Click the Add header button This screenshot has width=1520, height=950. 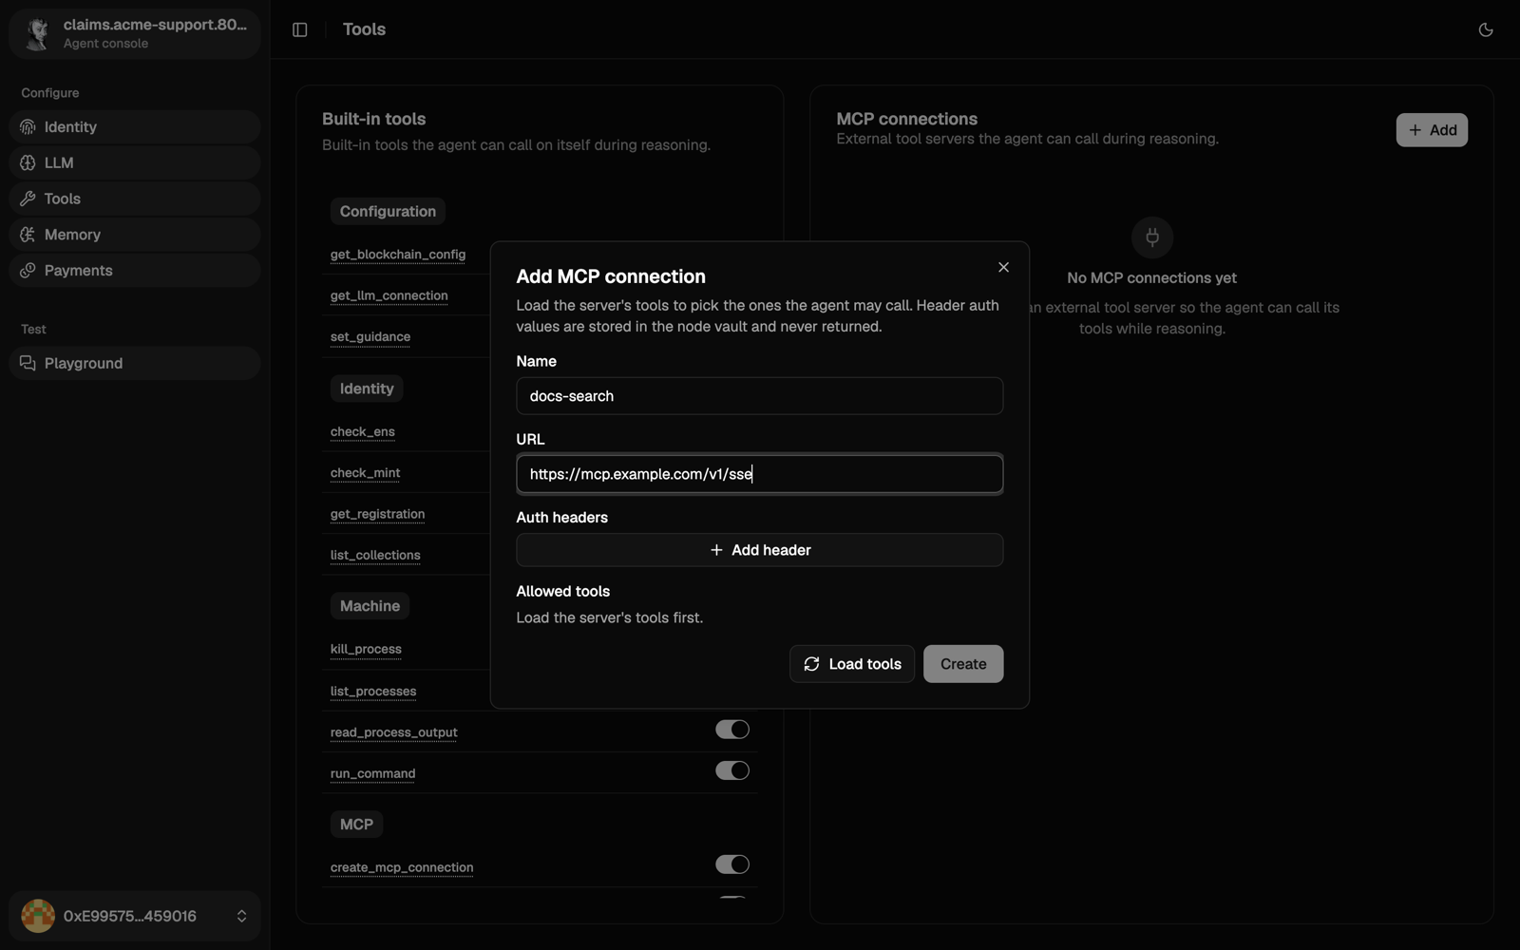pos(760,550)
